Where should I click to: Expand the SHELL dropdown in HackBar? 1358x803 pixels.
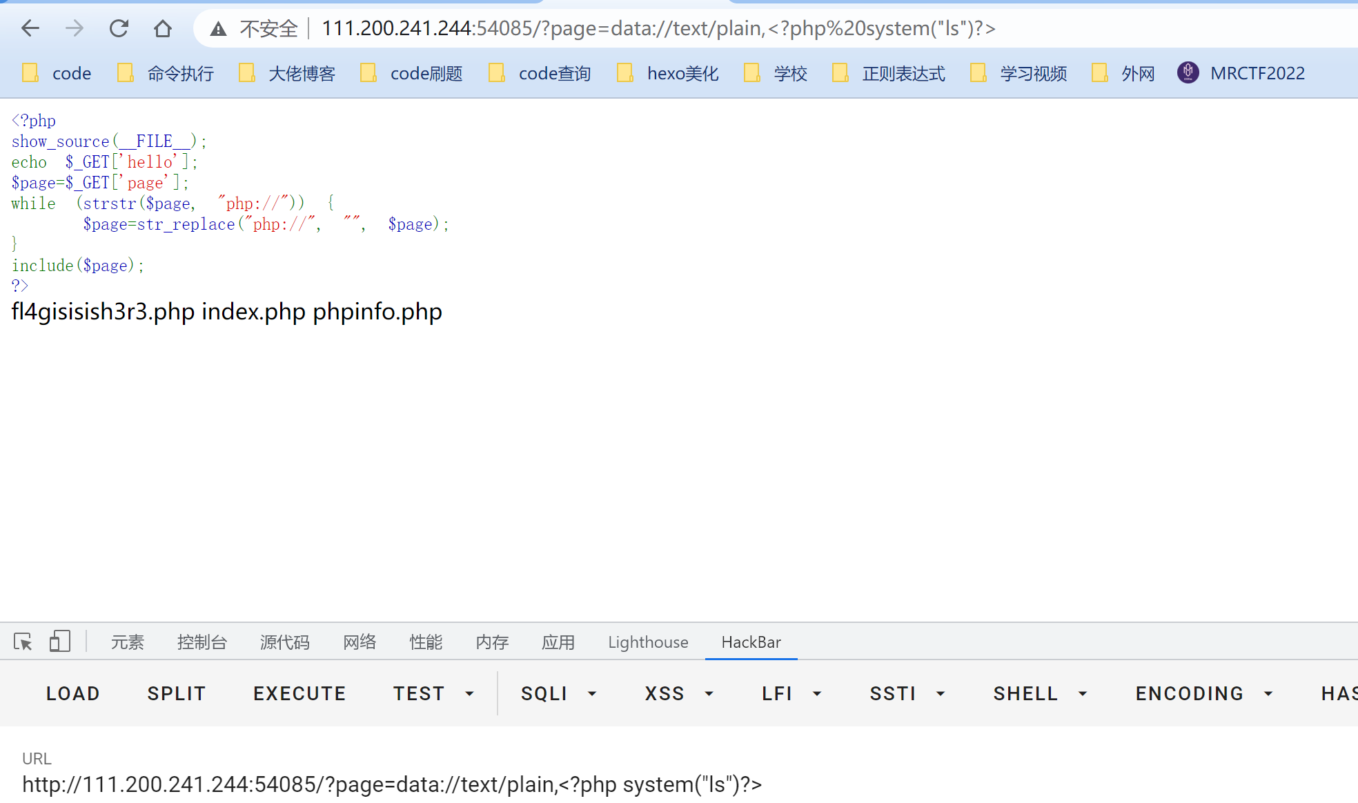pos(1041,693)
